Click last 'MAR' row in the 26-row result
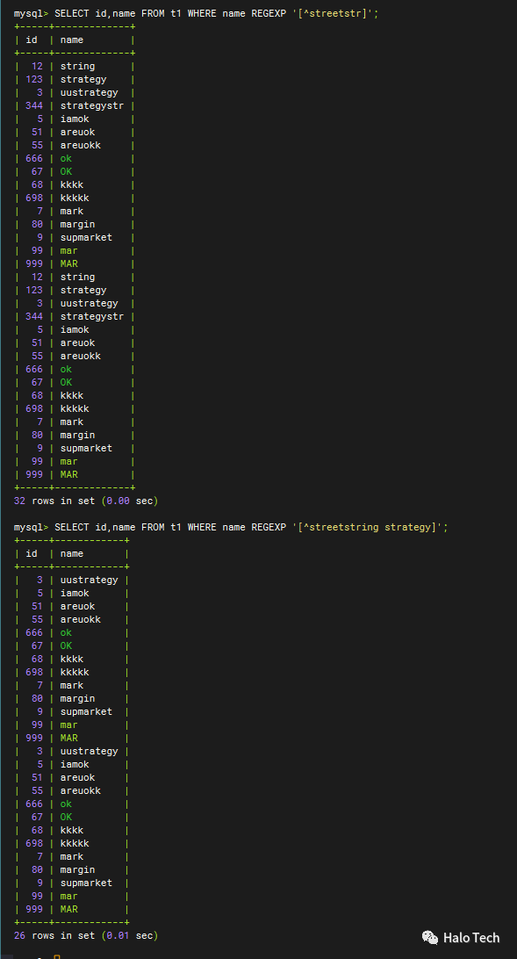 [x=71, y=910]
